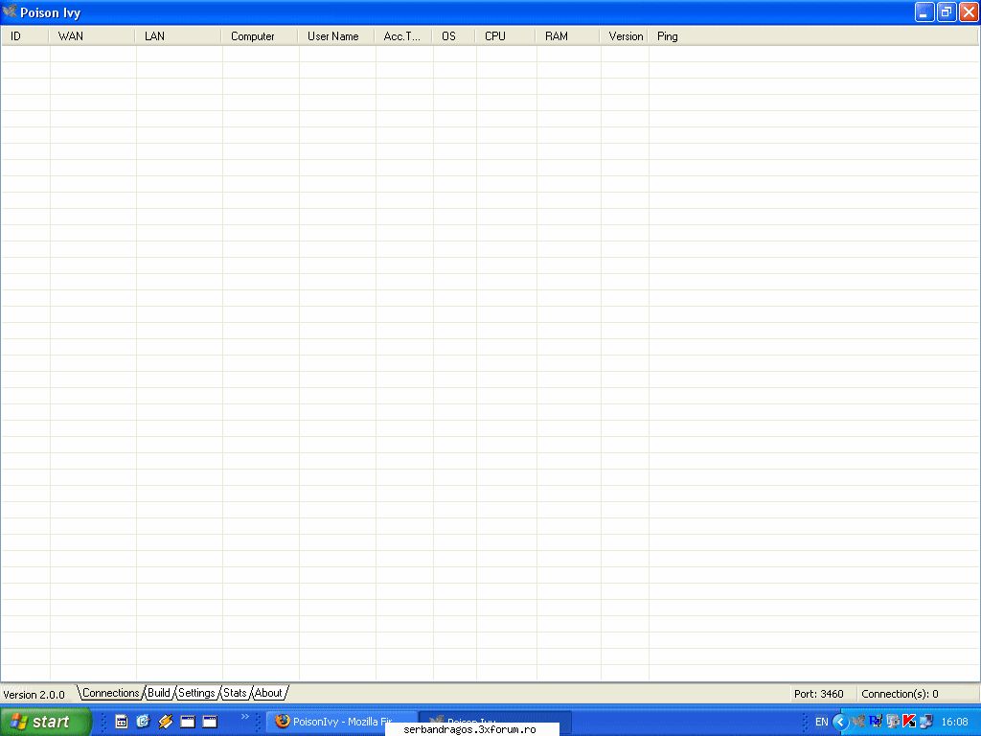981x736 pixels.
Task: Sort by the ID column header
Action: click(x=25, y=36)
